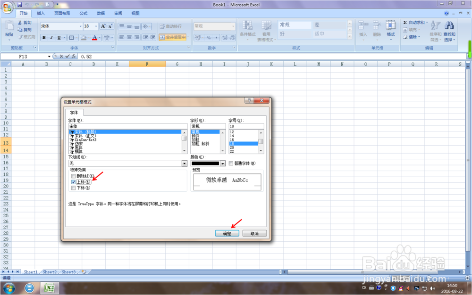Toggle Italic in the ribbon font group
Viewport: 472px width, 295px height.
click(x=51, y=38)
